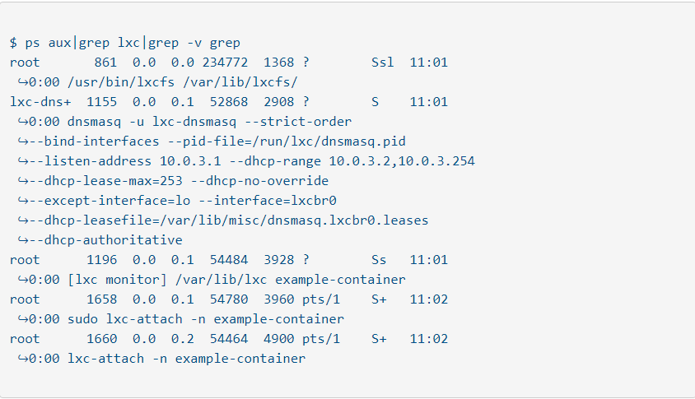Image resolution: width=695 pixels, height=399 pixels.
Task: Click the '--listen-address 10.0.3.1' option
Action: coord(125,161)
